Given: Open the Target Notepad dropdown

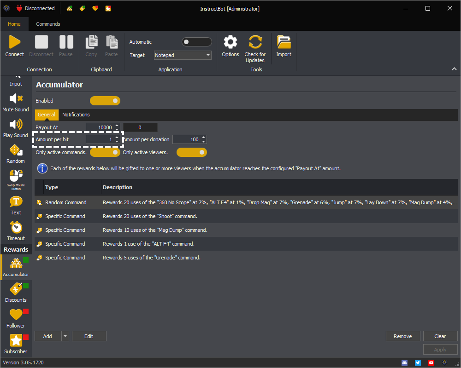Looking at the screenshot, I should [183, 55].
